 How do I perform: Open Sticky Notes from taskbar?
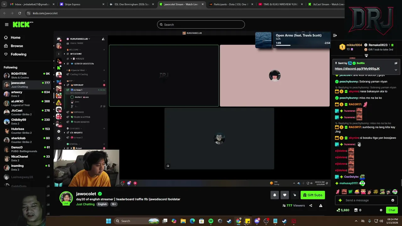click(x=247, y=221)
